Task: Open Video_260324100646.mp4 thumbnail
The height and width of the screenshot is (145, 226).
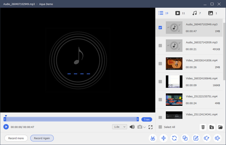Action: pyautogui.click(x=174, y=82)
